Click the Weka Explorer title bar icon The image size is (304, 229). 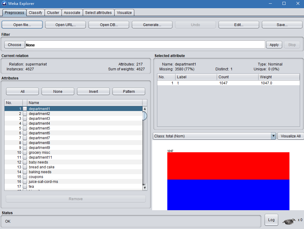[4, 4]
